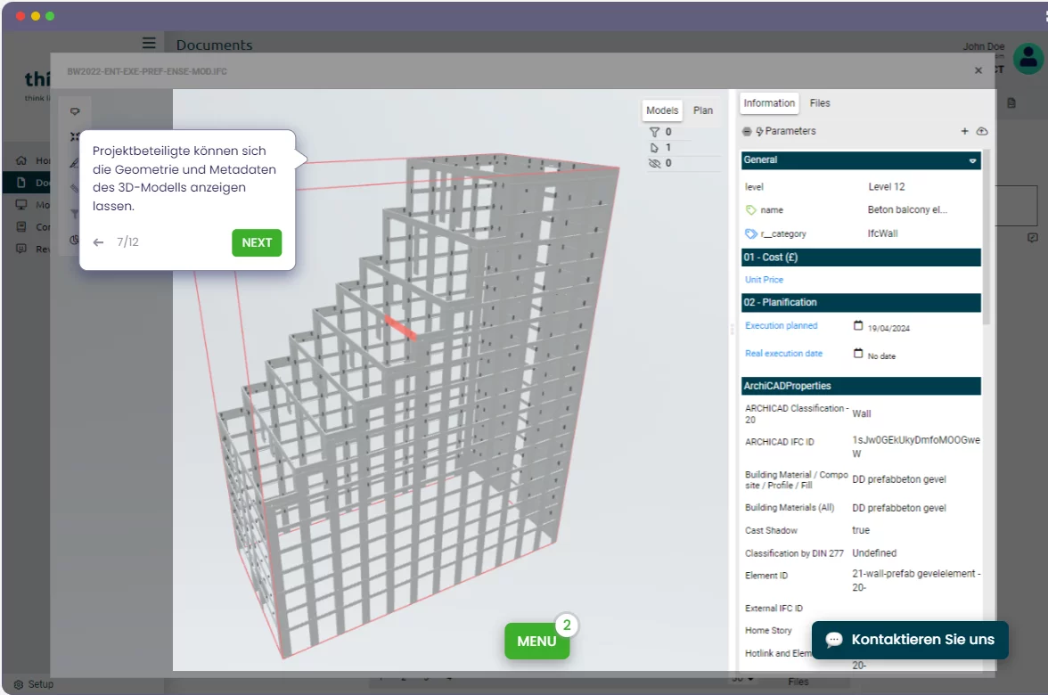Expand the 01 - Cost (£) section header

pyautogui.click(x=860, y=258)
